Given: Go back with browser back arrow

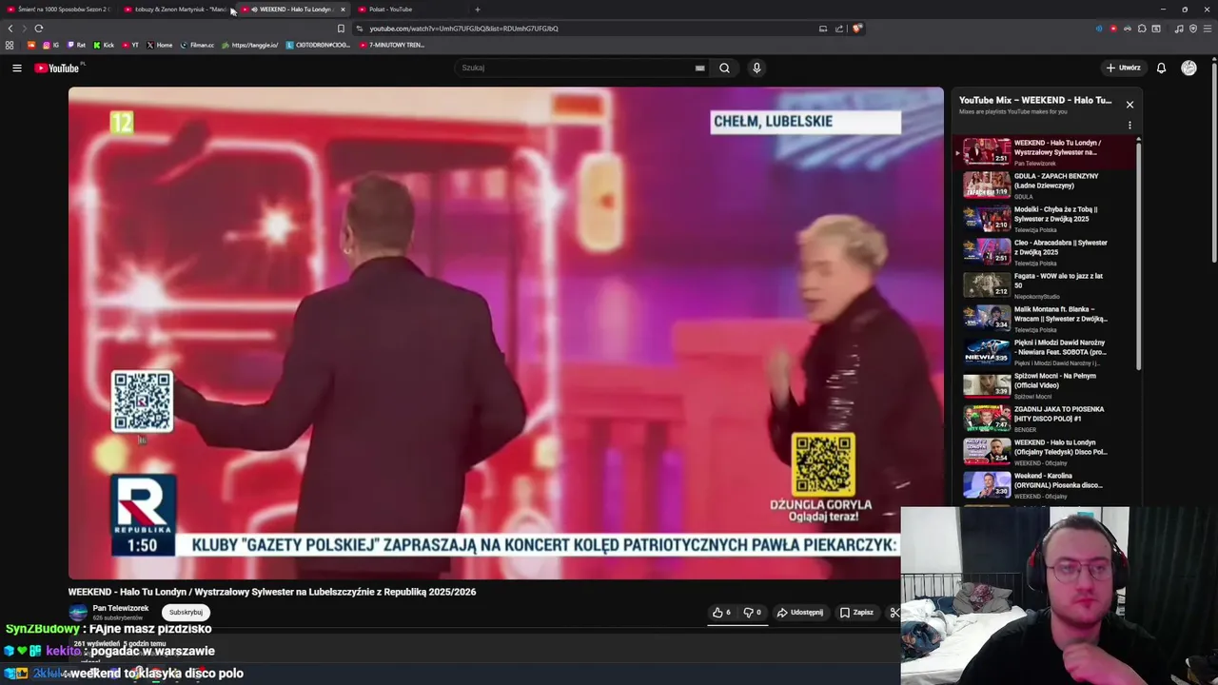Looking at the screenshot, I should click(x=10, y=29).
